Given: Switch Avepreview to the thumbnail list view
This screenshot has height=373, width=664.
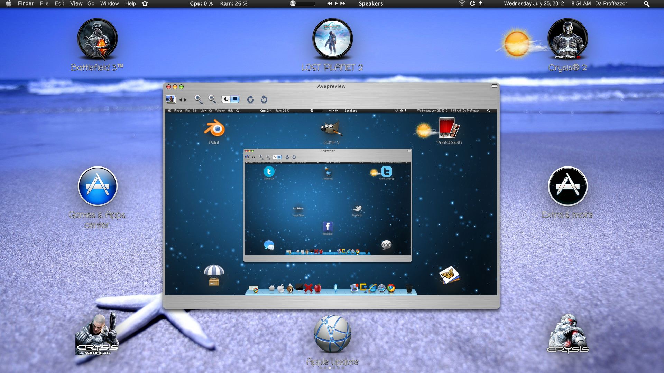Looking at the screenshot, I should tap(226, 99).
